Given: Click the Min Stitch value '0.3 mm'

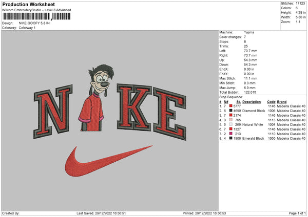Looking at the screenshot, I should [x=250, y=83].
